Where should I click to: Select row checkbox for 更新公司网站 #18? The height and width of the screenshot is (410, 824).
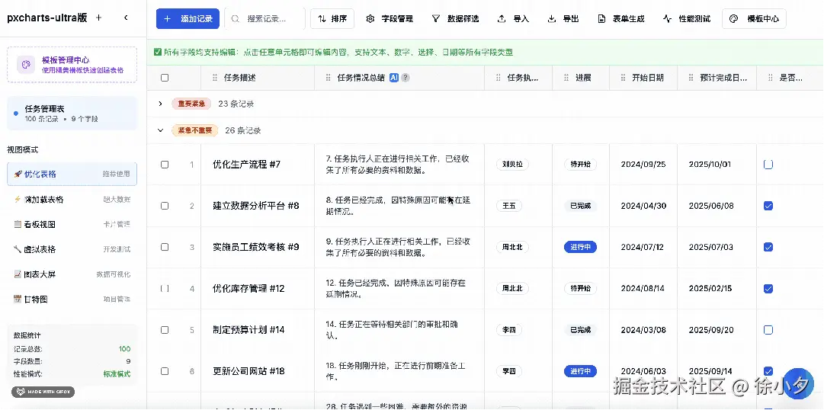point(165,371)
